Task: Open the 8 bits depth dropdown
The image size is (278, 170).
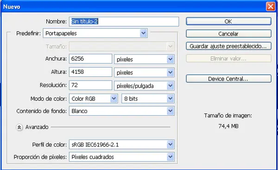Action: point(148,99)
